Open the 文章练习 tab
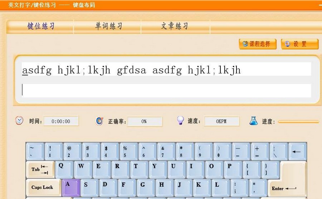Viewport: 322px width, 199px height. 175,26
